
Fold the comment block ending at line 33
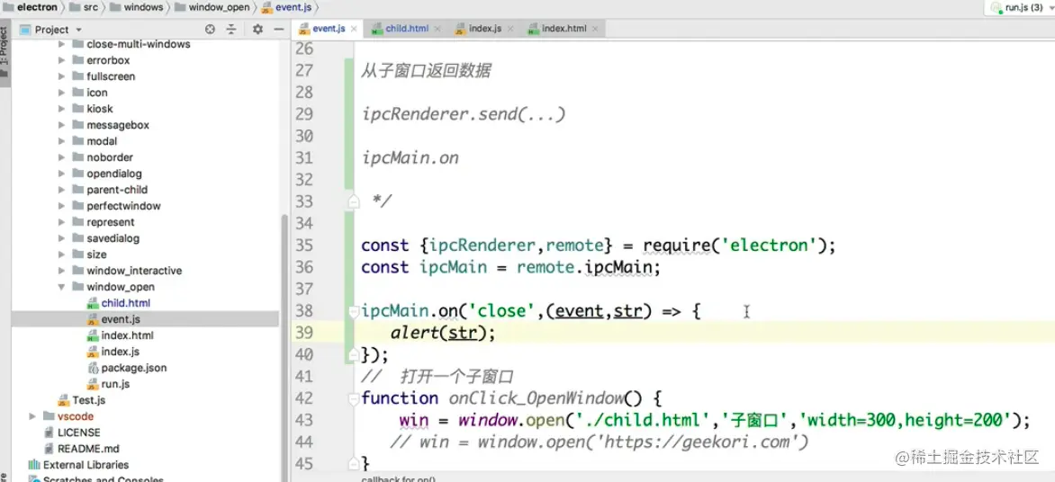pos(353,201)
